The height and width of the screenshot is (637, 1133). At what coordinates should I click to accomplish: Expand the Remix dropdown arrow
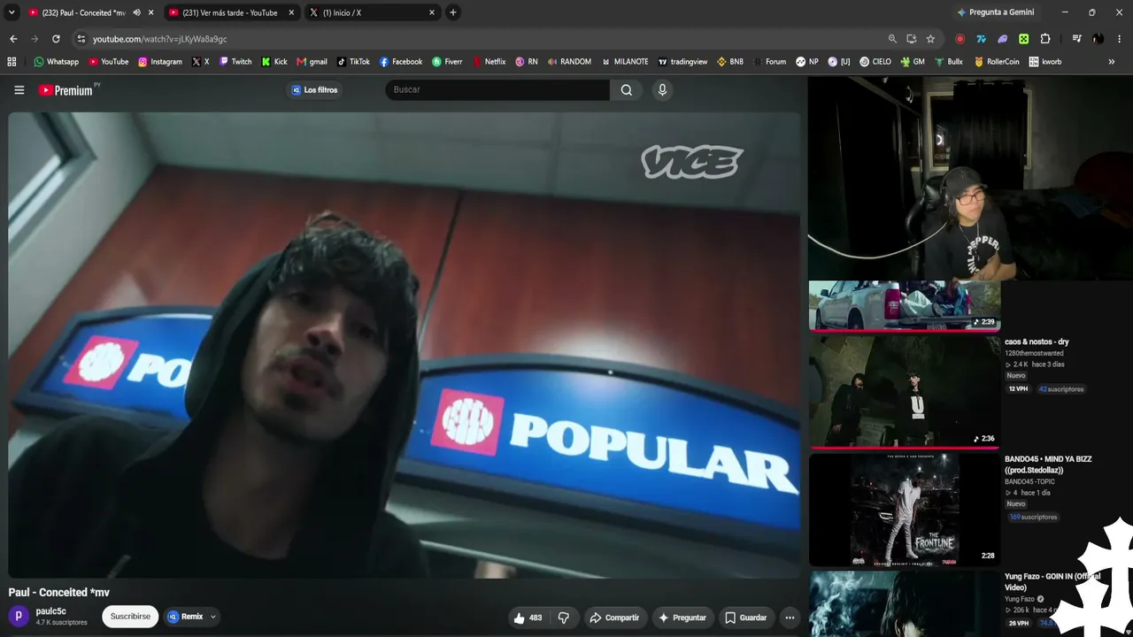212,617
